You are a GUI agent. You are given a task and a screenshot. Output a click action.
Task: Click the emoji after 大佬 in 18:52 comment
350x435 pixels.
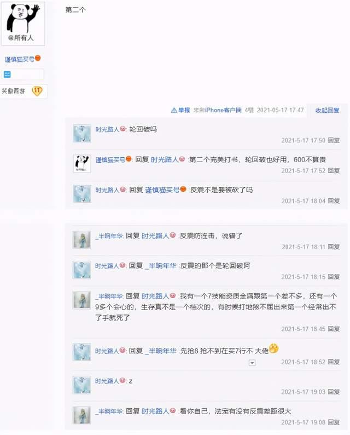pos(274,348)
